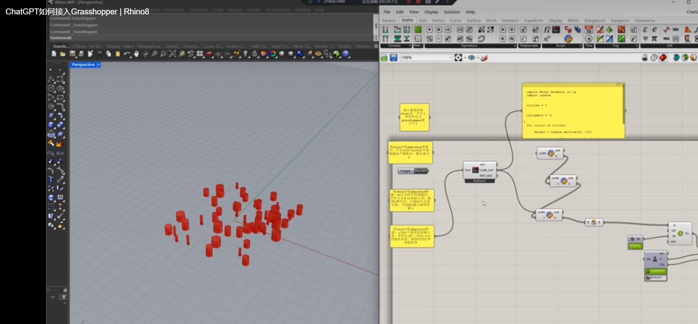Viewport: 698px width, 324px height.
Task: Switch to the Kangaroo2 tab
Action: point(595,20)
